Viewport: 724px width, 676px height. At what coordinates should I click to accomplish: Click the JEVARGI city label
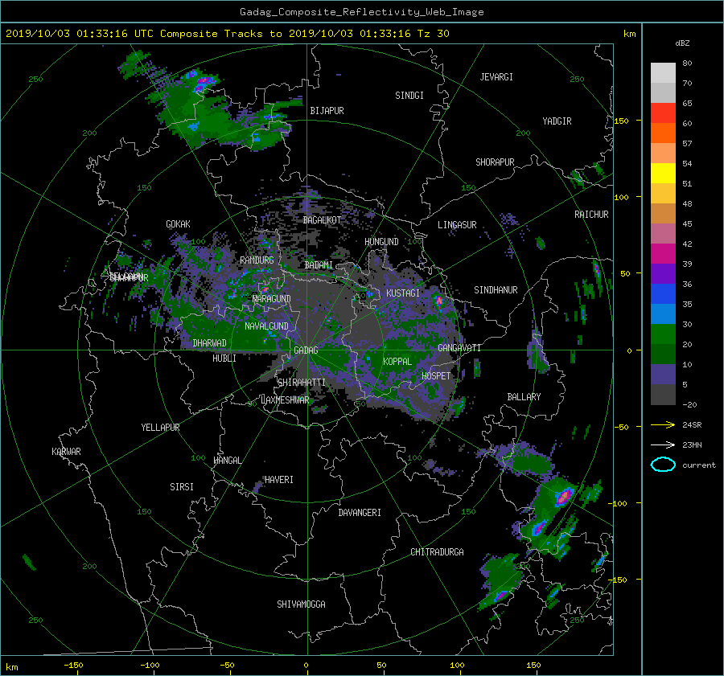coord(496,77)
